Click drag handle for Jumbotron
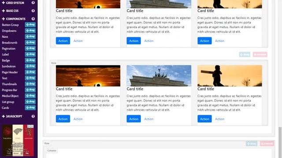The image size is (282, 158). (x=30, y=66)
